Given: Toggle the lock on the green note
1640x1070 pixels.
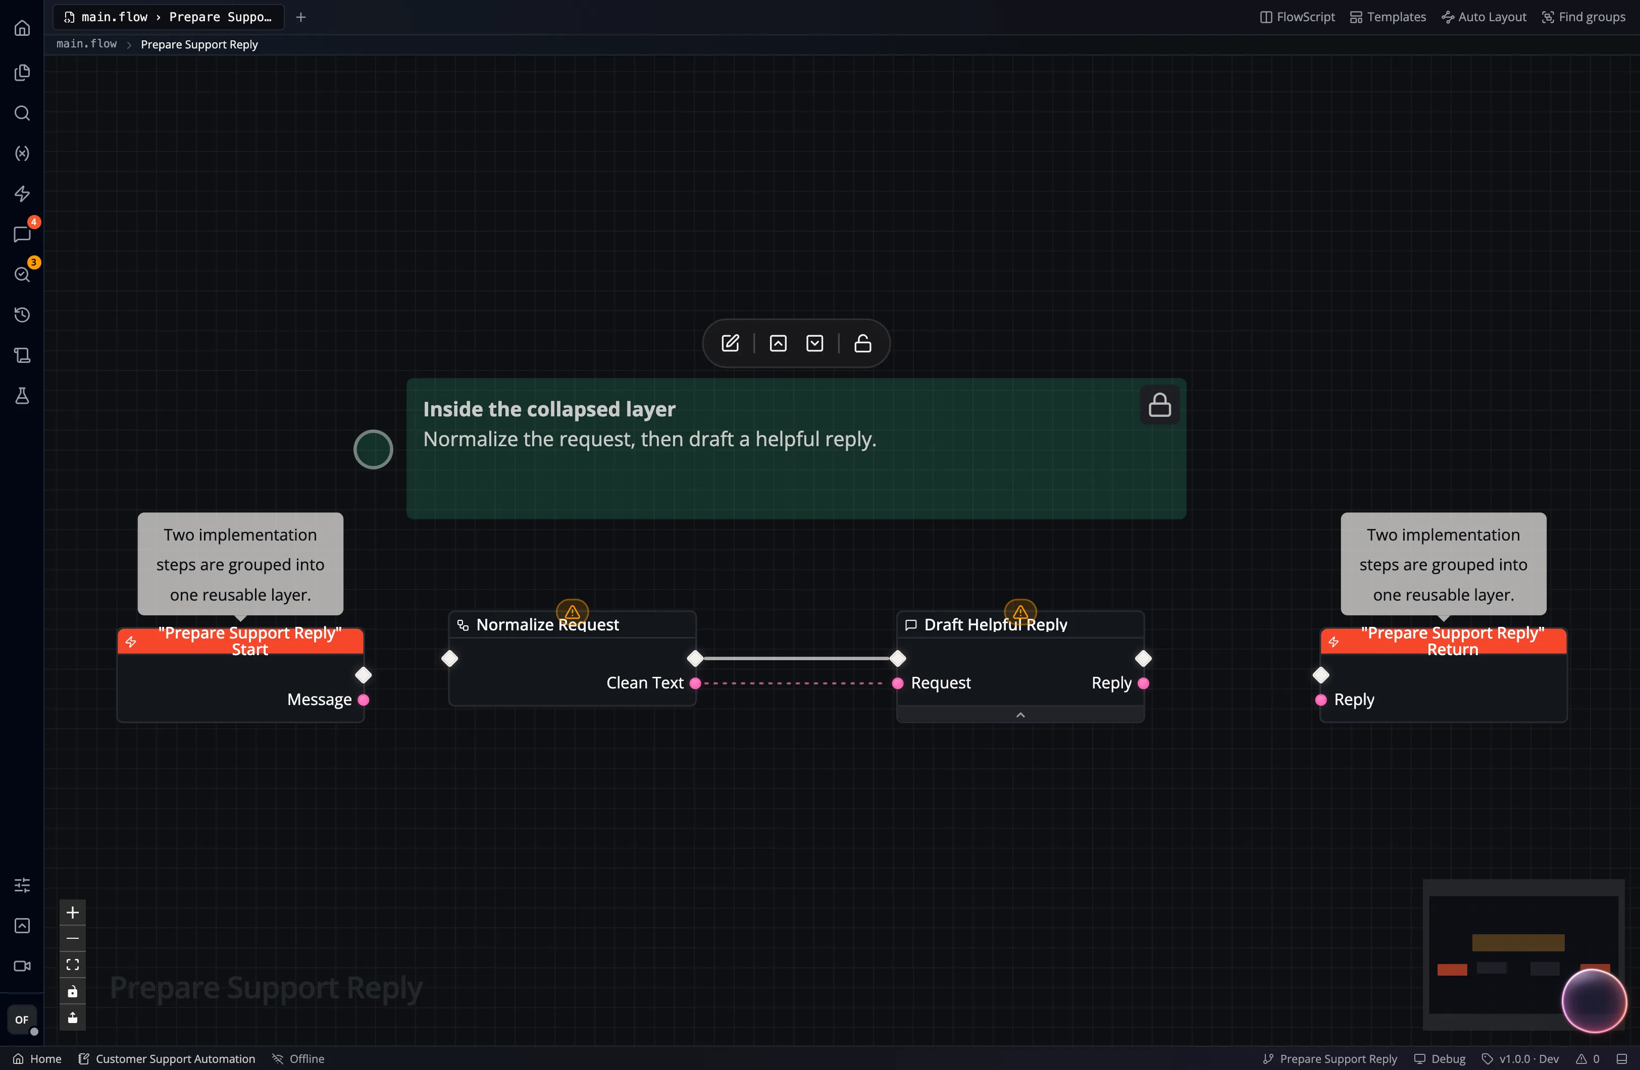Looking at the screenshot, I should [1160, 405].
